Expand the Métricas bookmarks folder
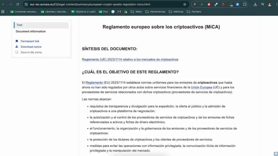This screenshot has height=156, width=278. click(176, 12)
